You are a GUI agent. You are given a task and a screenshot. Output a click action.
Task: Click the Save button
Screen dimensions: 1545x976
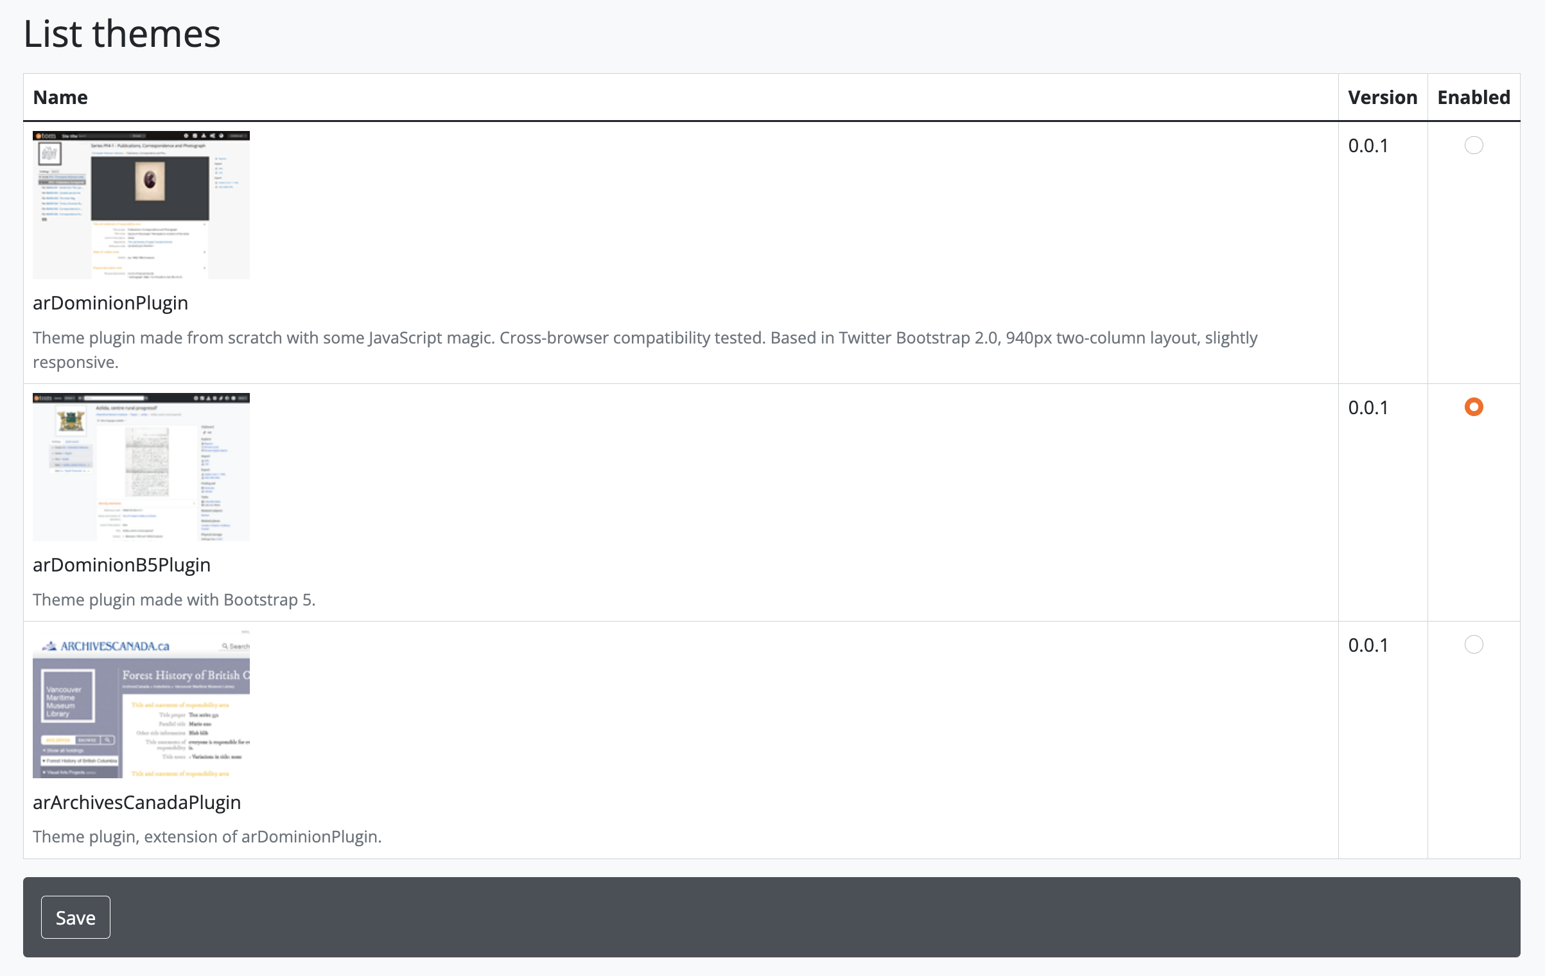[76, 917]
